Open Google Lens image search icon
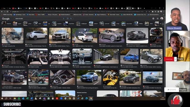The height and width of the screenshot is (107, 190). (67, 18)
